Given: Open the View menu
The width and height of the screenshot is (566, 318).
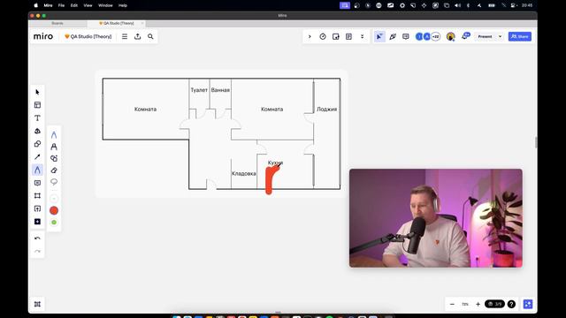Looking at the screenshot, I should click(88, 5).
